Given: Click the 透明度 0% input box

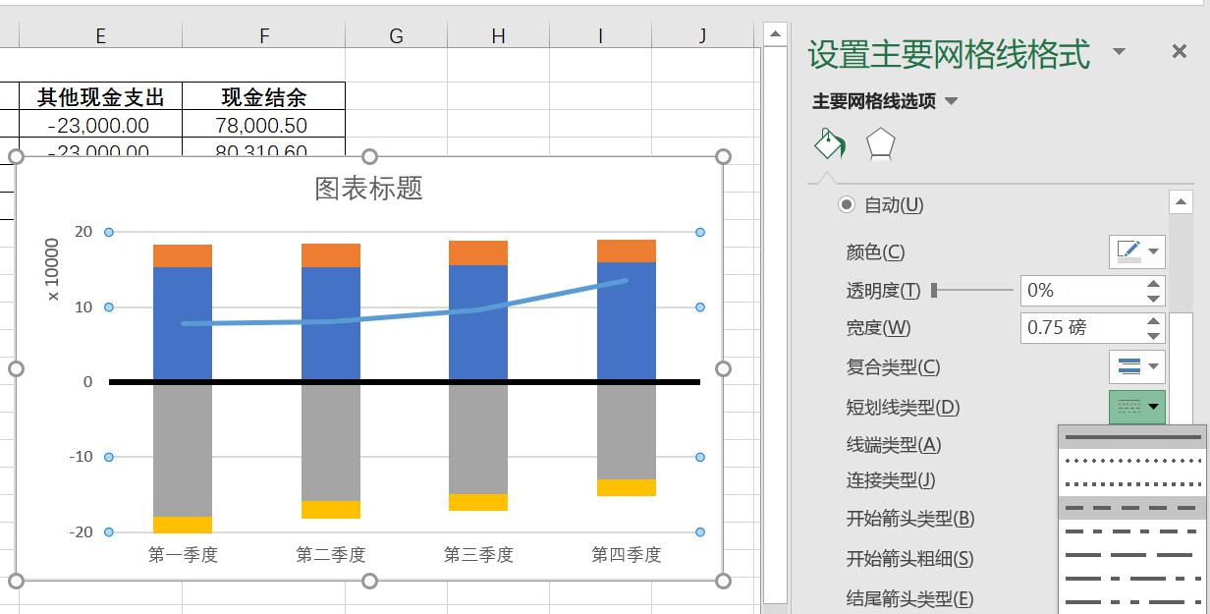Looking at the screenshot, I should [x=1081, y=290].
